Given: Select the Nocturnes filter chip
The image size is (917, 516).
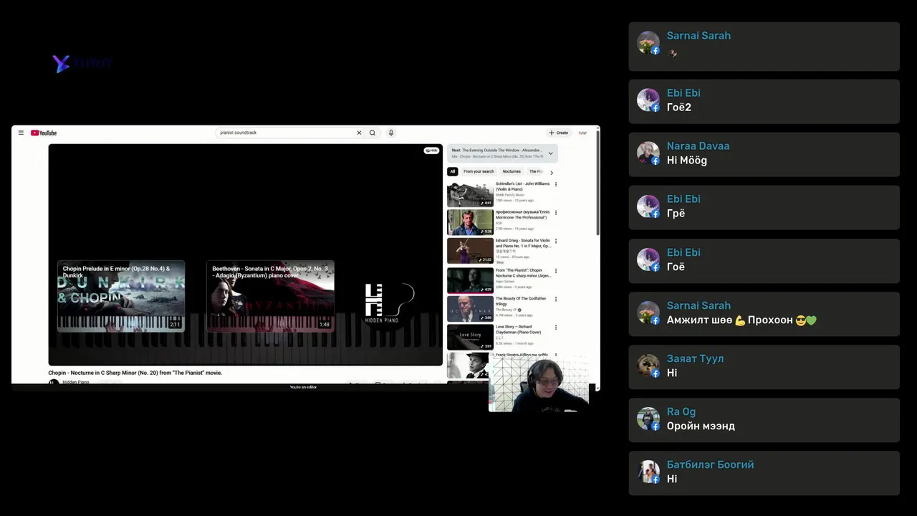Looking at the screenshot, I should pyautogui.click(x=512, y=171).
